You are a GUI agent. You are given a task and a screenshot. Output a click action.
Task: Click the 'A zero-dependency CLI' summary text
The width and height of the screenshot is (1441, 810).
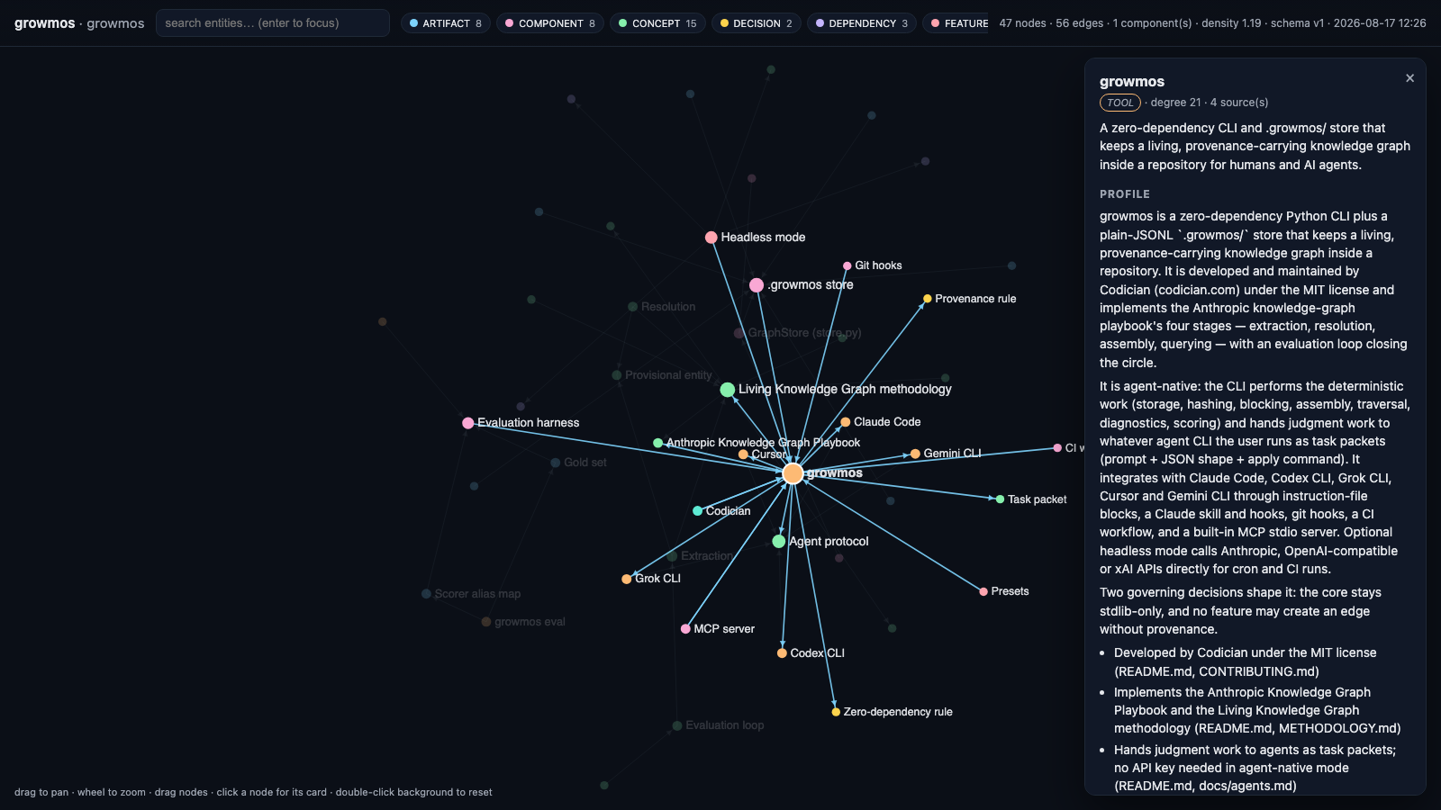[x=1255, y=147]
